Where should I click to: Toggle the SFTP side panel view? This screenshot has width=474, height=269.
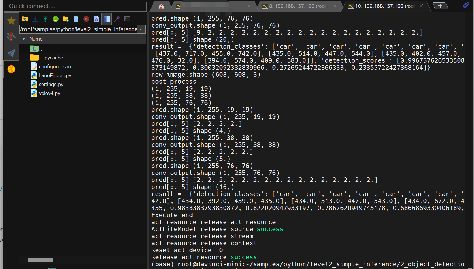107,19
